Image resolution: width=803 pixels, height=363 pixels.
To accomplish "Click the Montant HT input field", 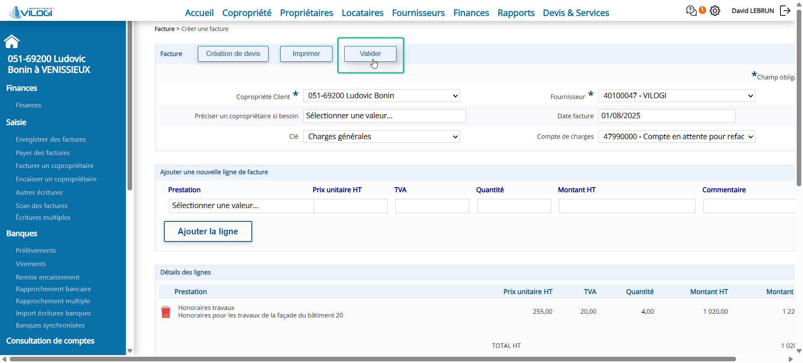I will tap(627, 206).
